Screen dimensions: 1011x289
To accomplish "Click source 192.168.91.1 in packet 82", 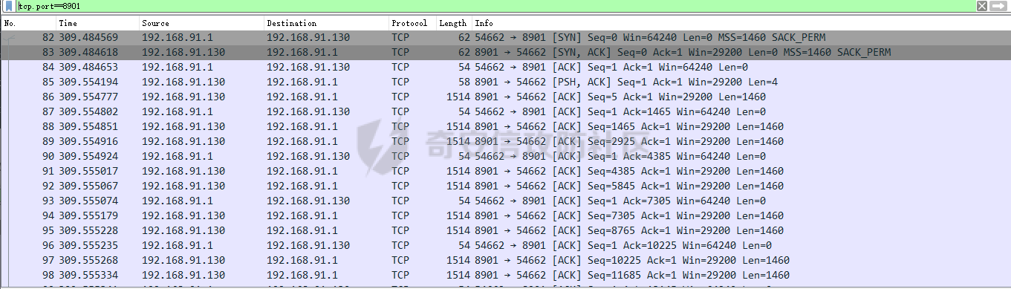I will pyautogui.click(x=177, y=37).
